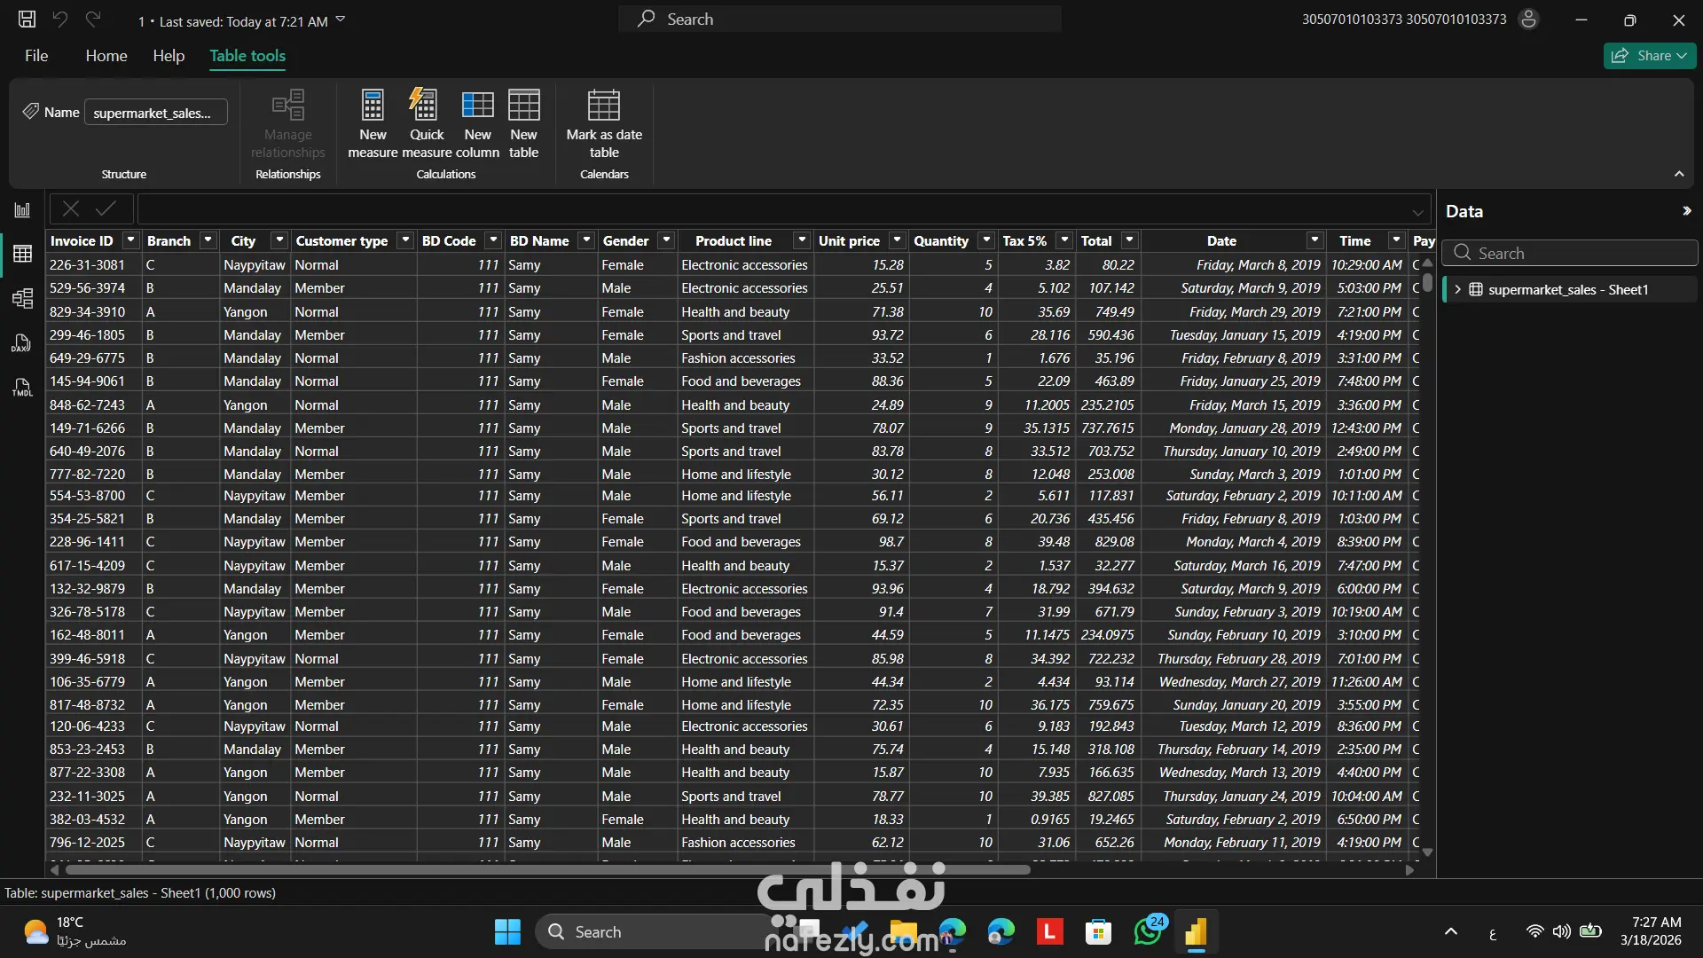Click the New measure icon
The image size is (1703, 958).
point(373,106)
